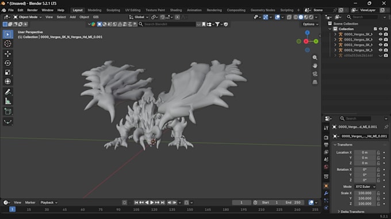Click the red X axis gizmo ball

click(x=306, y=41)
